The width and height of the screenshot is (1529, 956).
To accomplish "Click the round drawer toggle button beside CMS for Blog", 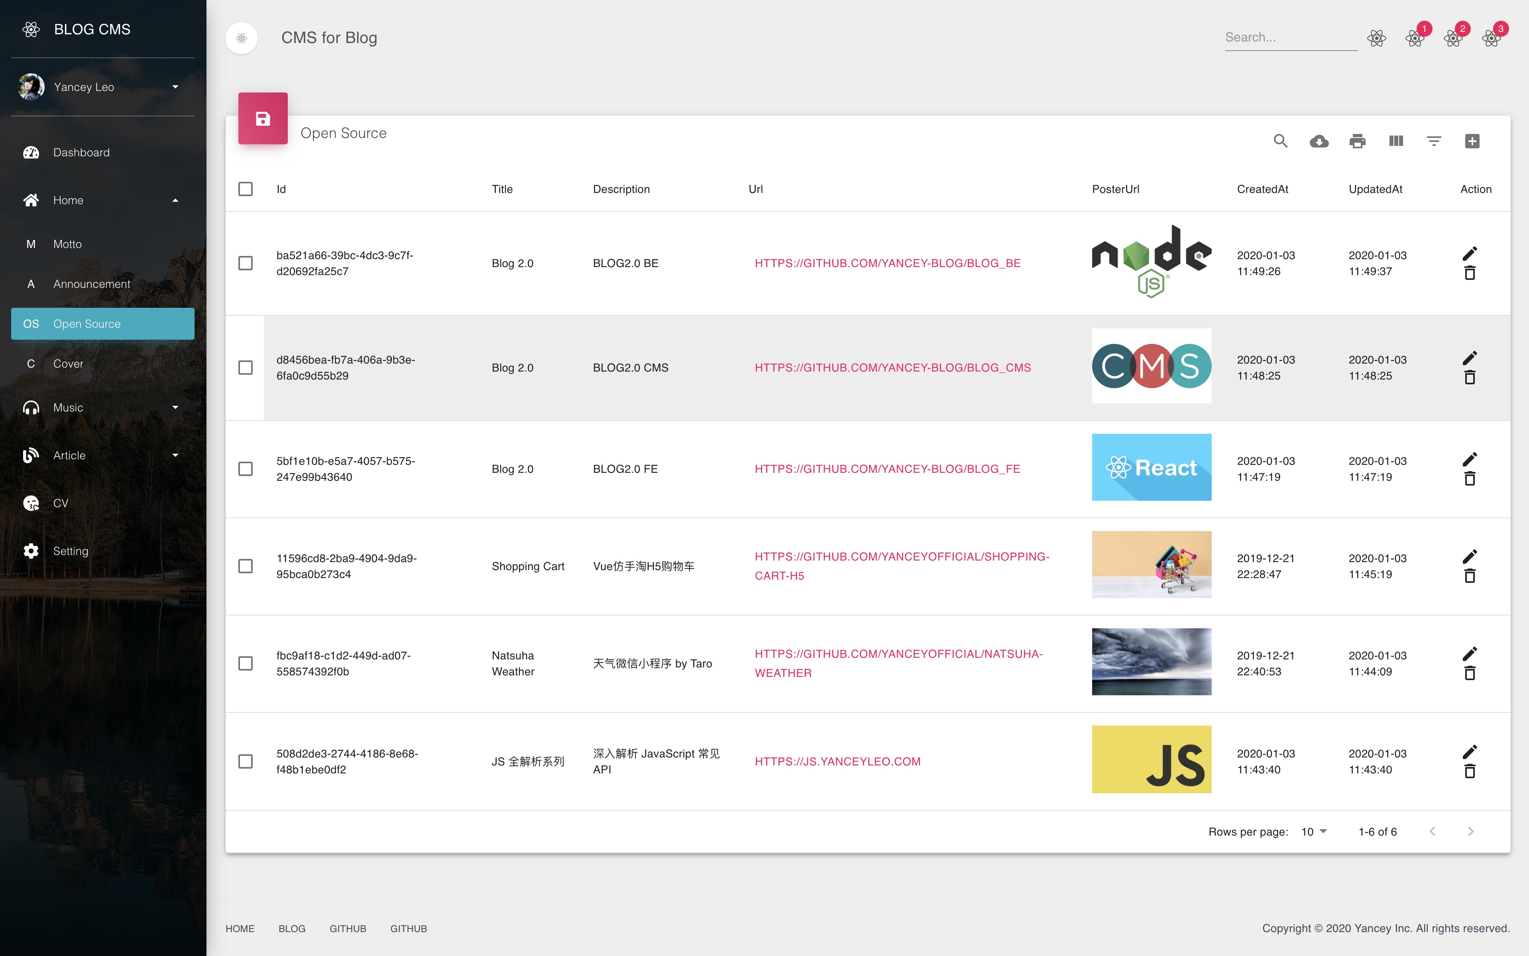I will 242,38.
